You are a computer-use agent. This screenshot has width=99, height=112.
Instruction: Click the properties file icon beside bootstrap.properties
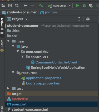[23, 83]
